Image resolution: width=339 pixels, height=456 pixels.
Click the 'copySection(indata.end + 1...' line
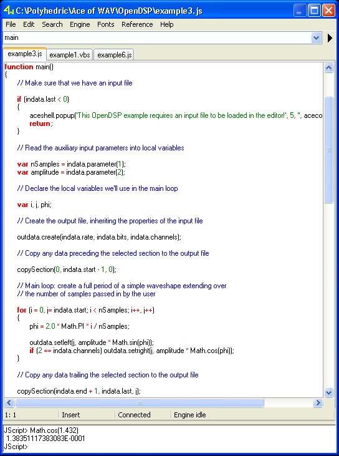pyautogui.click(x=79, y=392)
